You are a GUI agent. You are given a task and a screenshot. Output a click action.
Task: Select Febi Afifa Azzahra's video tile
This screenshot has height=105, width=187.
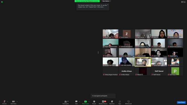click(x=127, y=62)
